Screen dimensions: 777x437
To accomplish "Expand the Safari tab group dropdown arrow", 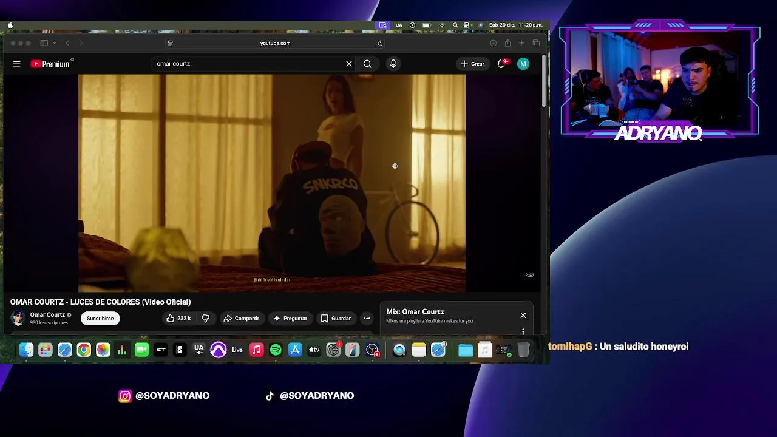I will 54,43.
